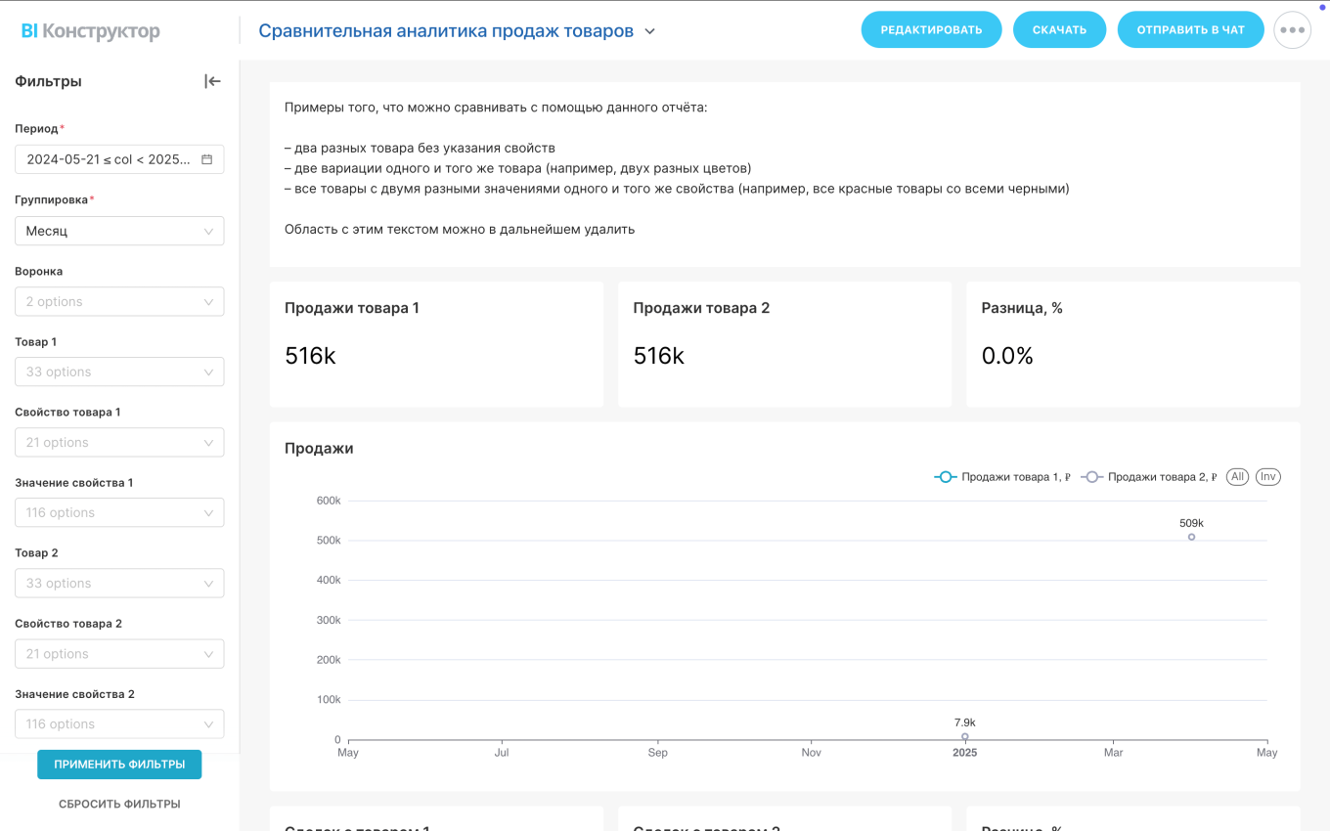Expand the Воронка options dropdown
This screenshot has height=831, width=1330.
click(119, 301)
